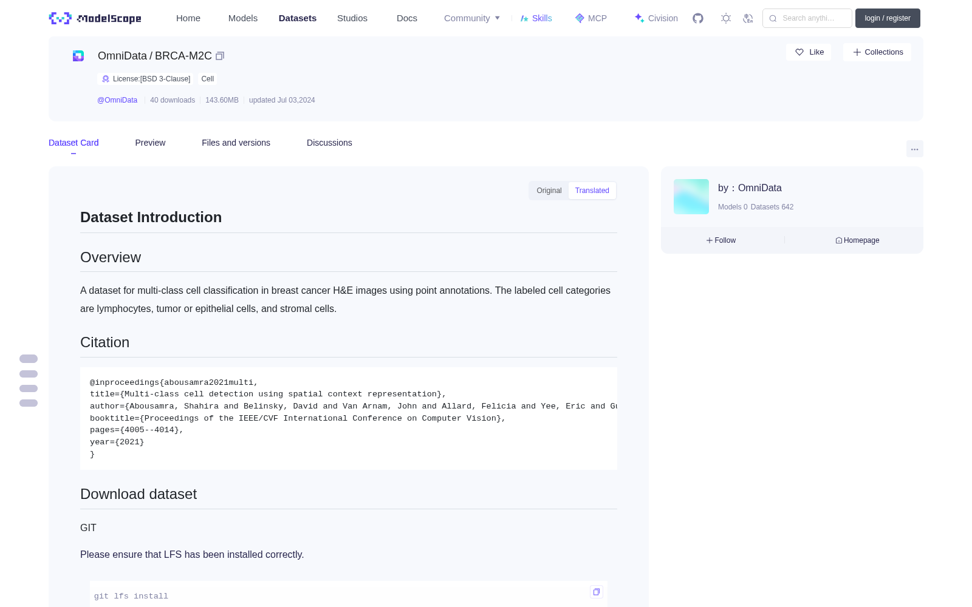The image size is (972, 607).
Task: Copy the git lfs install code
Action: [597, 592]
